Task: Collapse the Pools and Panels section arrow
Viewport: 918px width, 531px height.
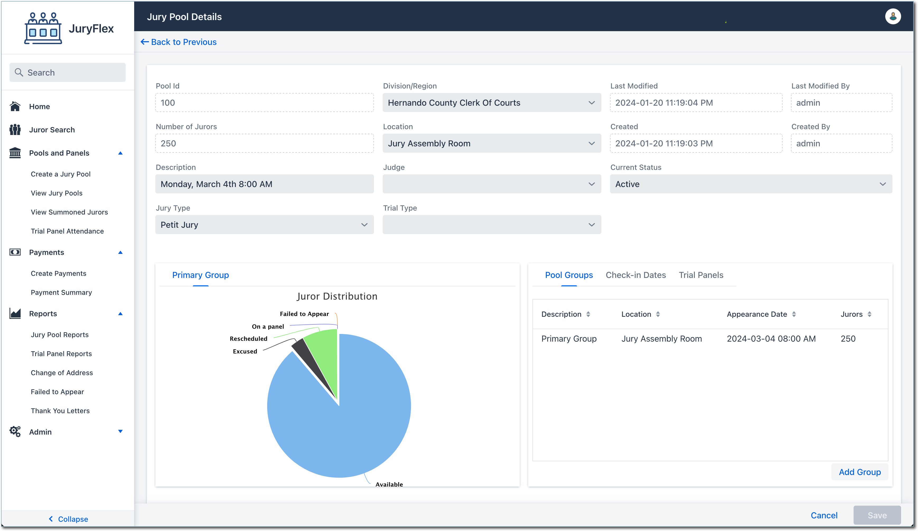Action: point(120,153)
